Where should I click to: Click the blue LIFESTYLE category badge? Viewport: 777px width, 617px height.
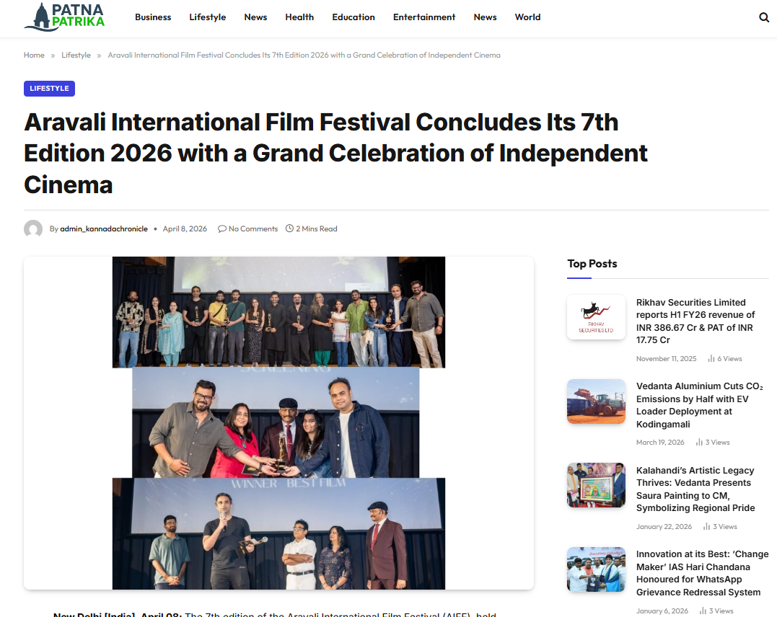point(49,89)
